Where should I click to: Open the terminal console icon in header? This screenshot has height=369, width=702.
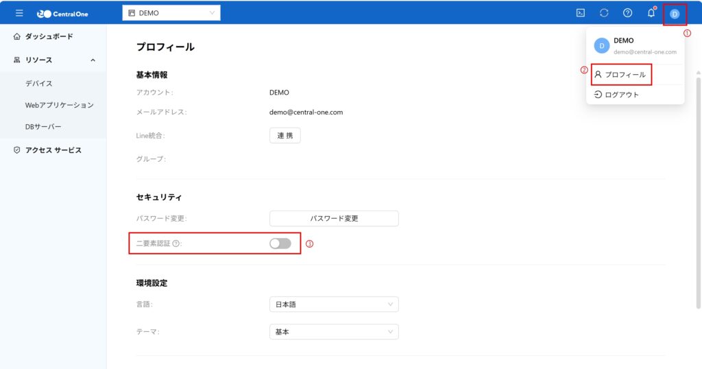click(580, 13)
